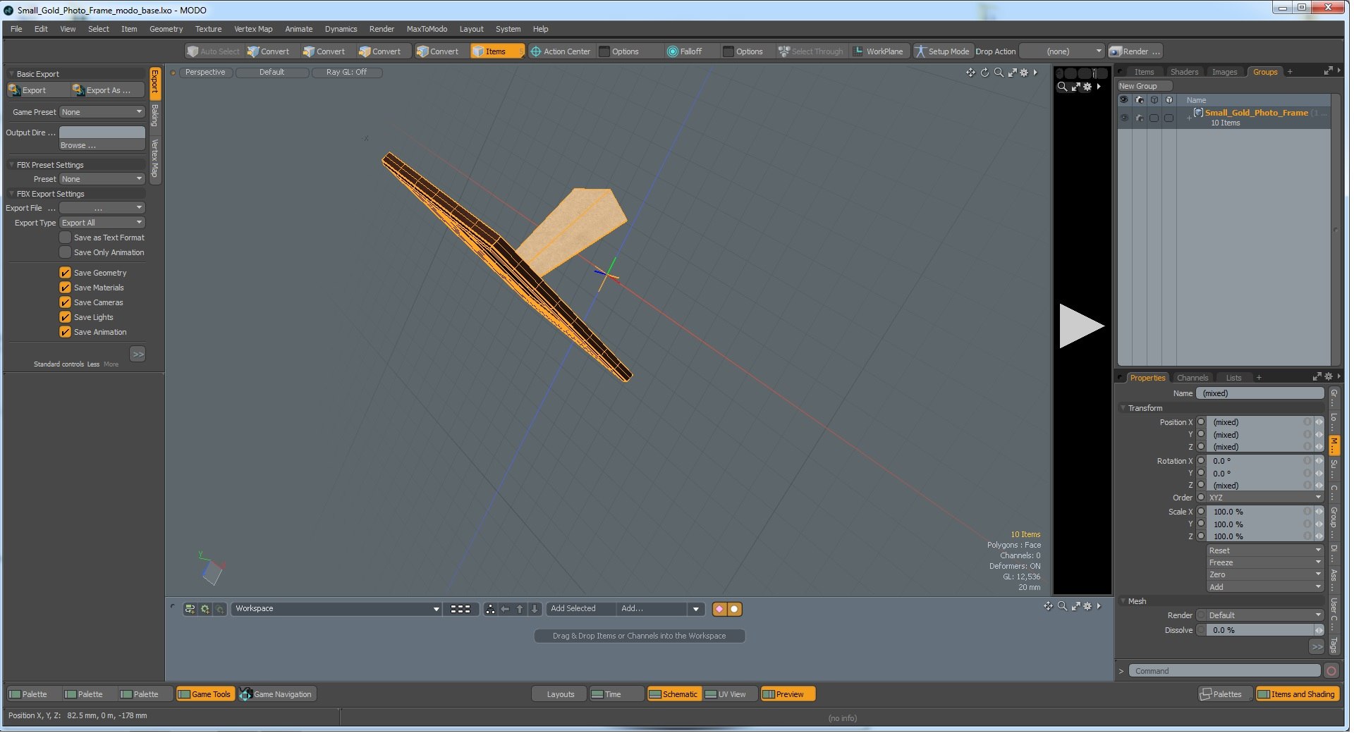Uncheck Save Materials
Viewport: 1354px width, 733px height.
click(x=66, y=288)
